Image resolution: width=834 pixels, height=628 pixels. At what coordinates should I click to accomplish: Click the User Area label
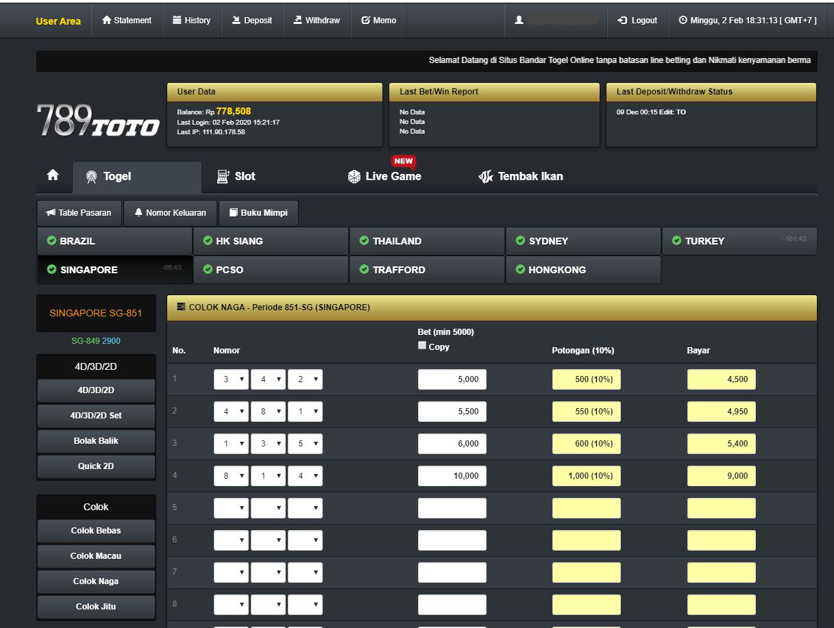click(x=58, y=21)
